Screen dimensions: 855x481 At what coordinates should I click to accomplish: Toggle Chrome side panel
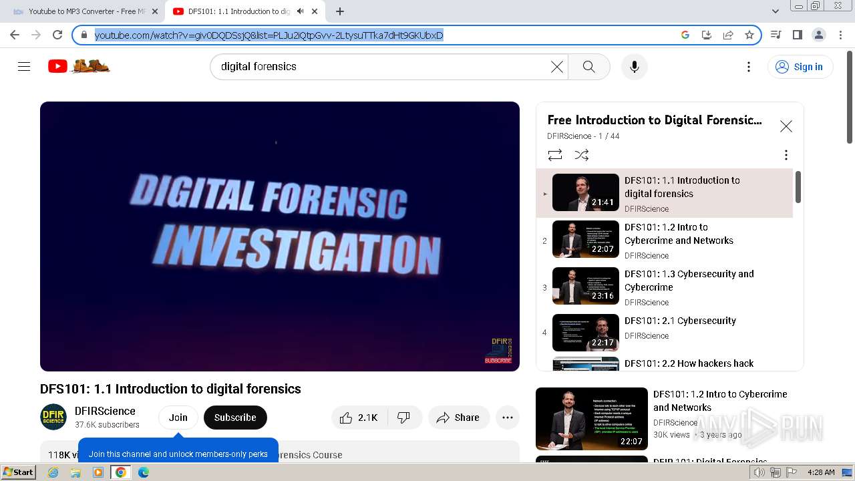797,35
